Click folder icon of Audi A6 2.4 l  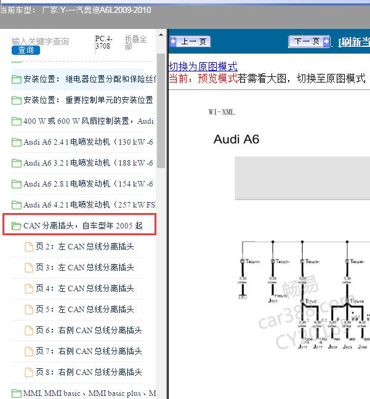pyautogui.click(x=17, y=142)
